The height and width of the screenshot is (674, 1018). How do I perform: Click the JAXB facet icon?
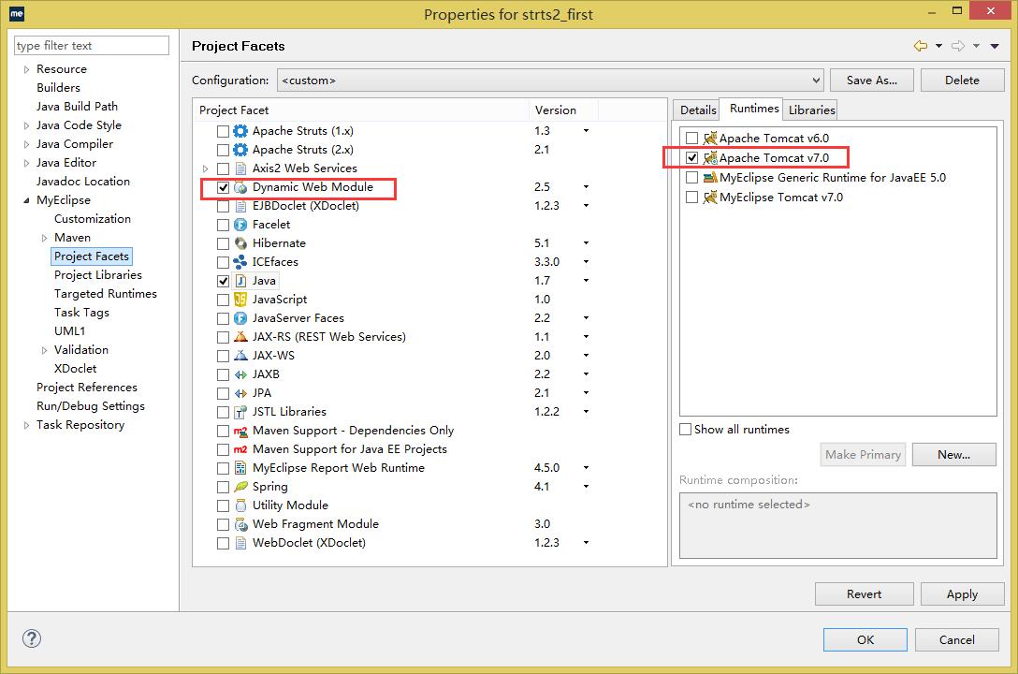240,374
